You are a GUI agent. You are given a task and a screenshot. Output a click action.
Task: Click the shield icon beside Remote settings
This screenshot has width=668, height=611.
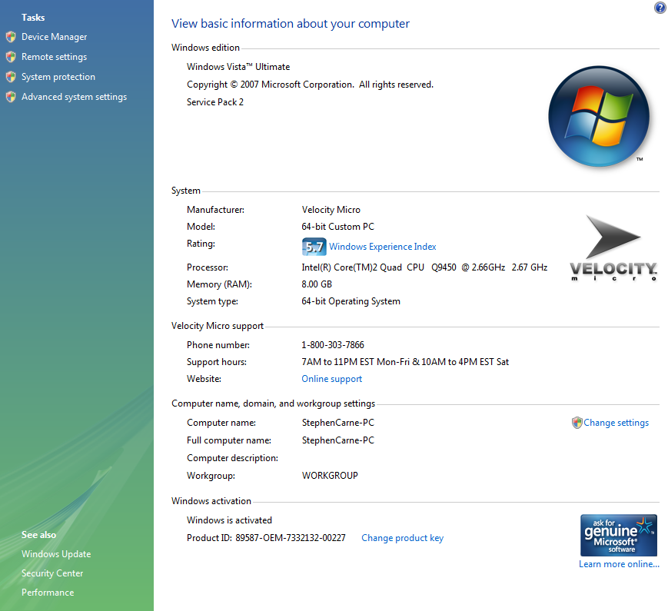click(x=11, y=57)
